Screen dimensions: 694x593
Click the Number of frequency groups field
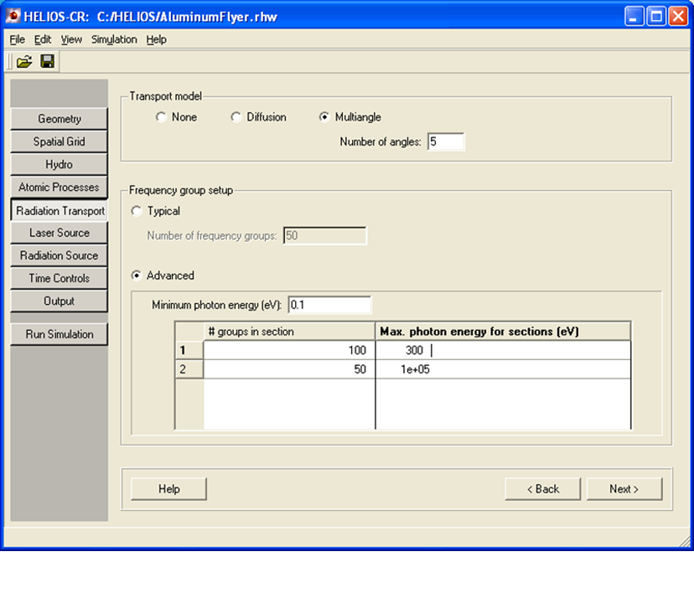325,235
